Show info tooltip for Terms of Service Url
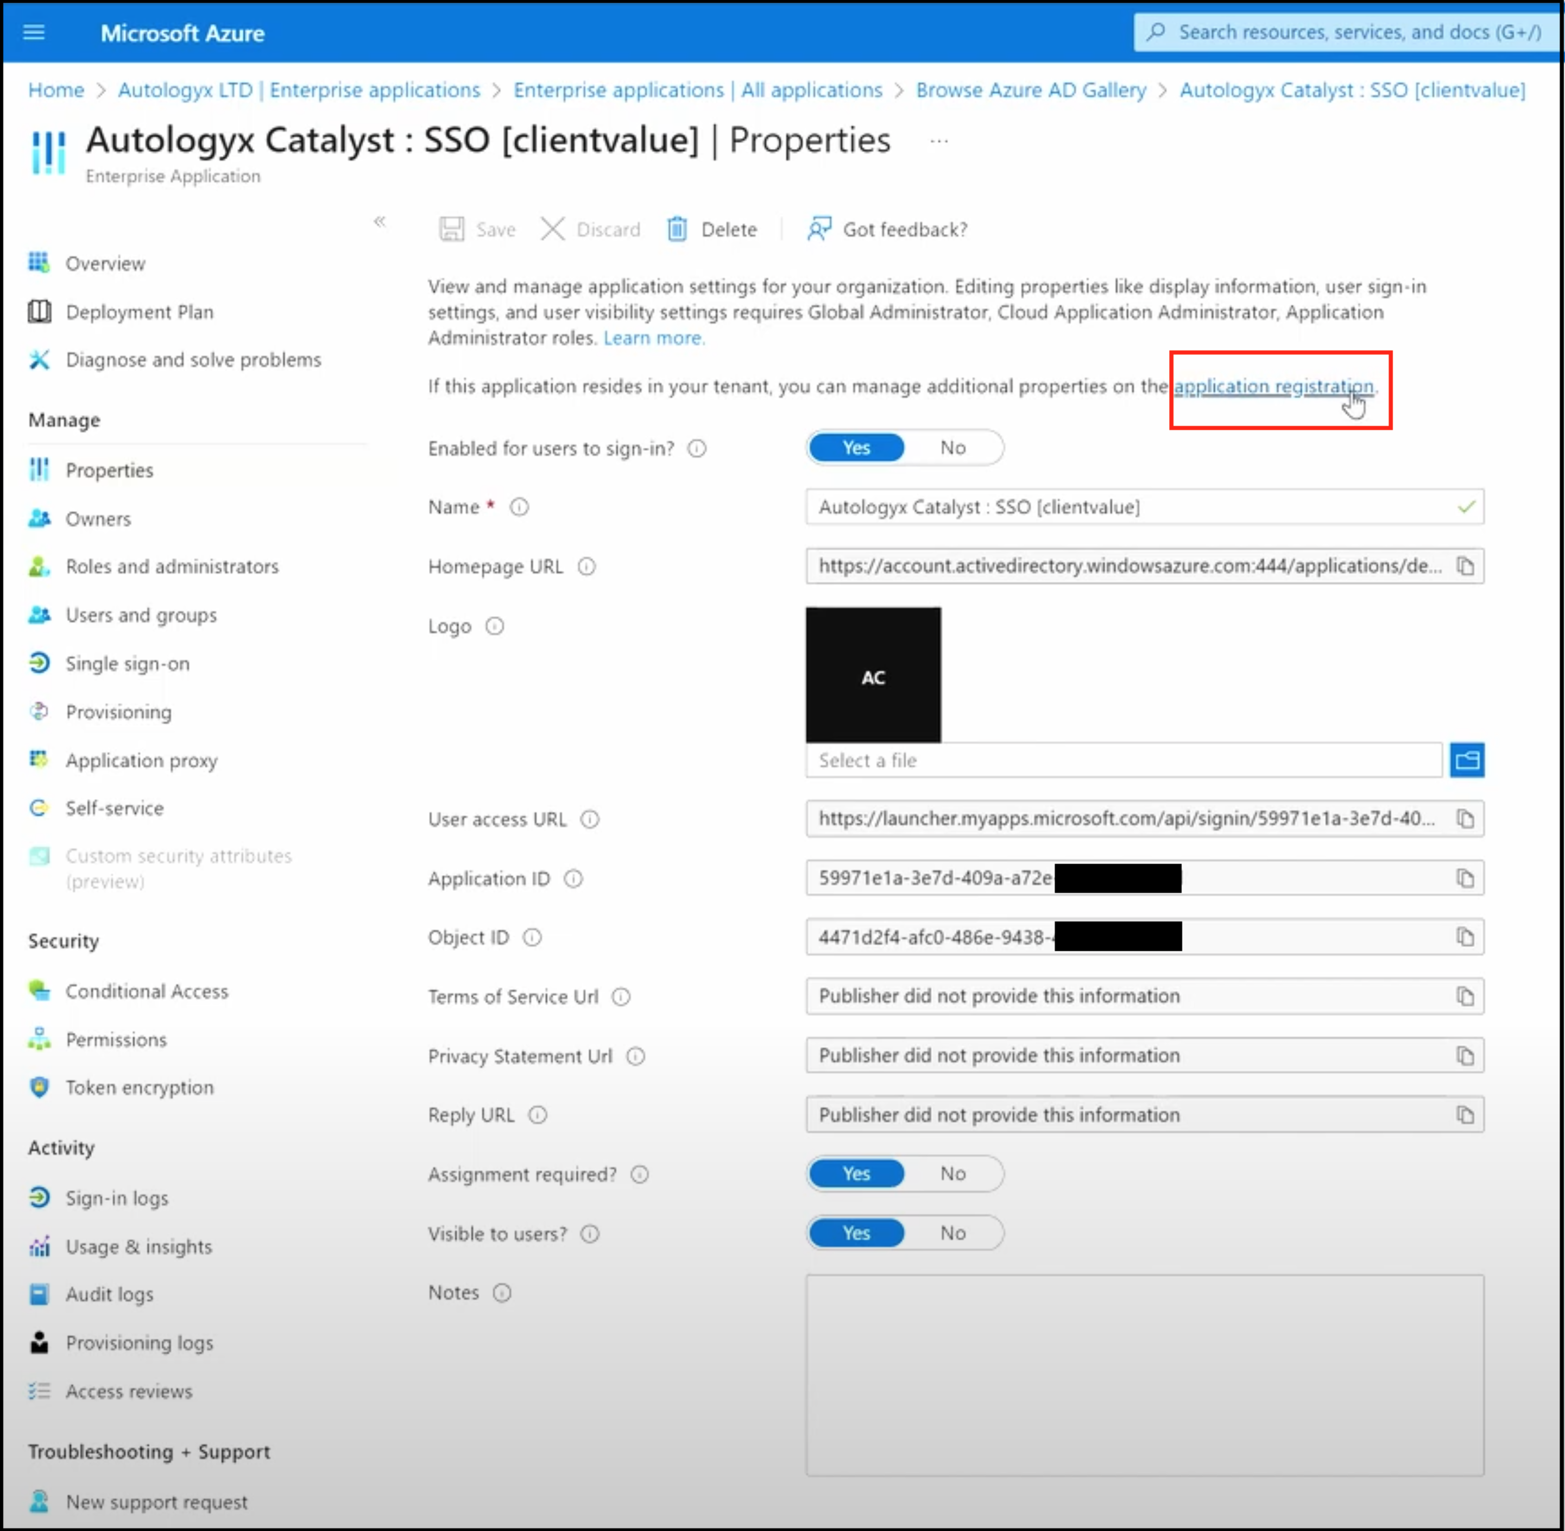The image size is (1565, 1531). [621, 997]
